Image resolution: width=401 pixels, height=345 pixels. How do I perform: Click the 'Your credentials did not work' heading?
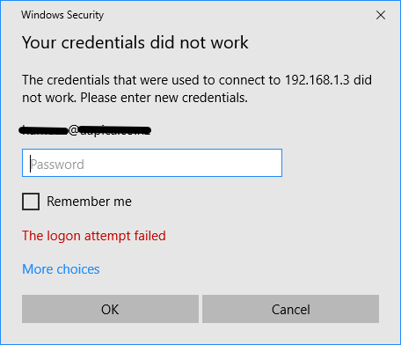point(135,43)
